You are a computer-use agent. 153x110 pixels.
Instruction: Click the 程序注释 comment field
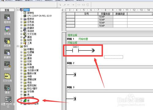(x=110, y=35)
